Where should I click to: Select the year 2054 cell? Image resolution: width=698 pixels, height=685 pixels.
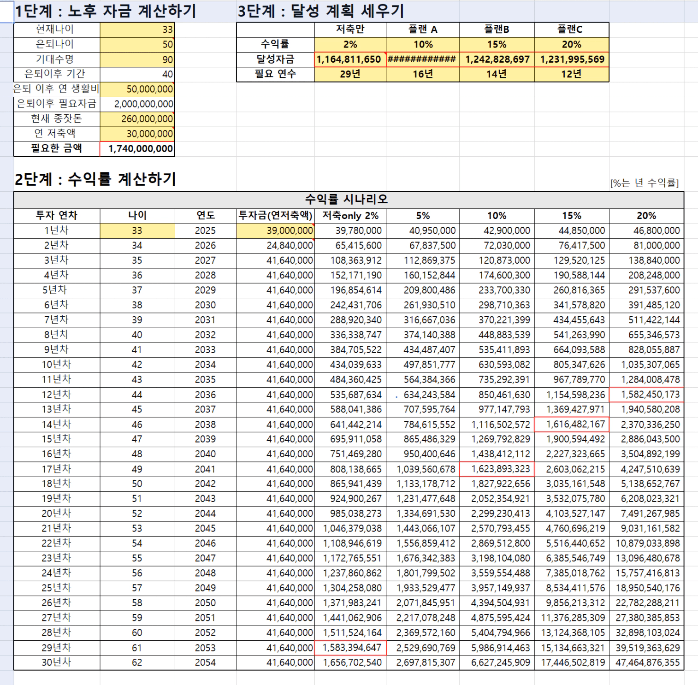click(x=205, y=662)
